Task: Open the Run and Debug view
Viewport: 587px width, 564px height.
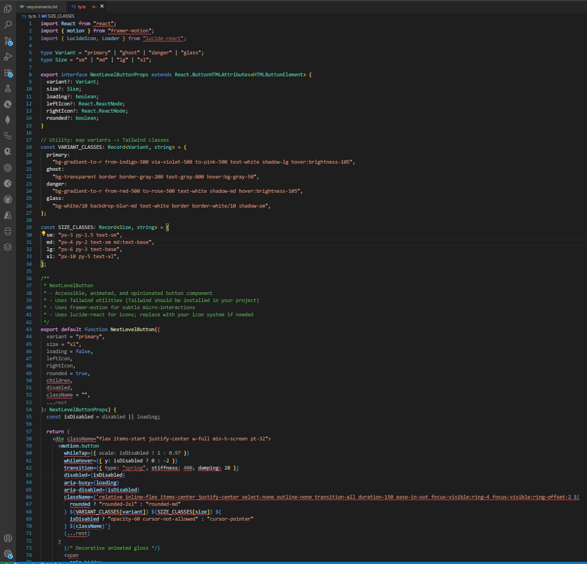Action: pyautogui.click(x=8, y=57)
